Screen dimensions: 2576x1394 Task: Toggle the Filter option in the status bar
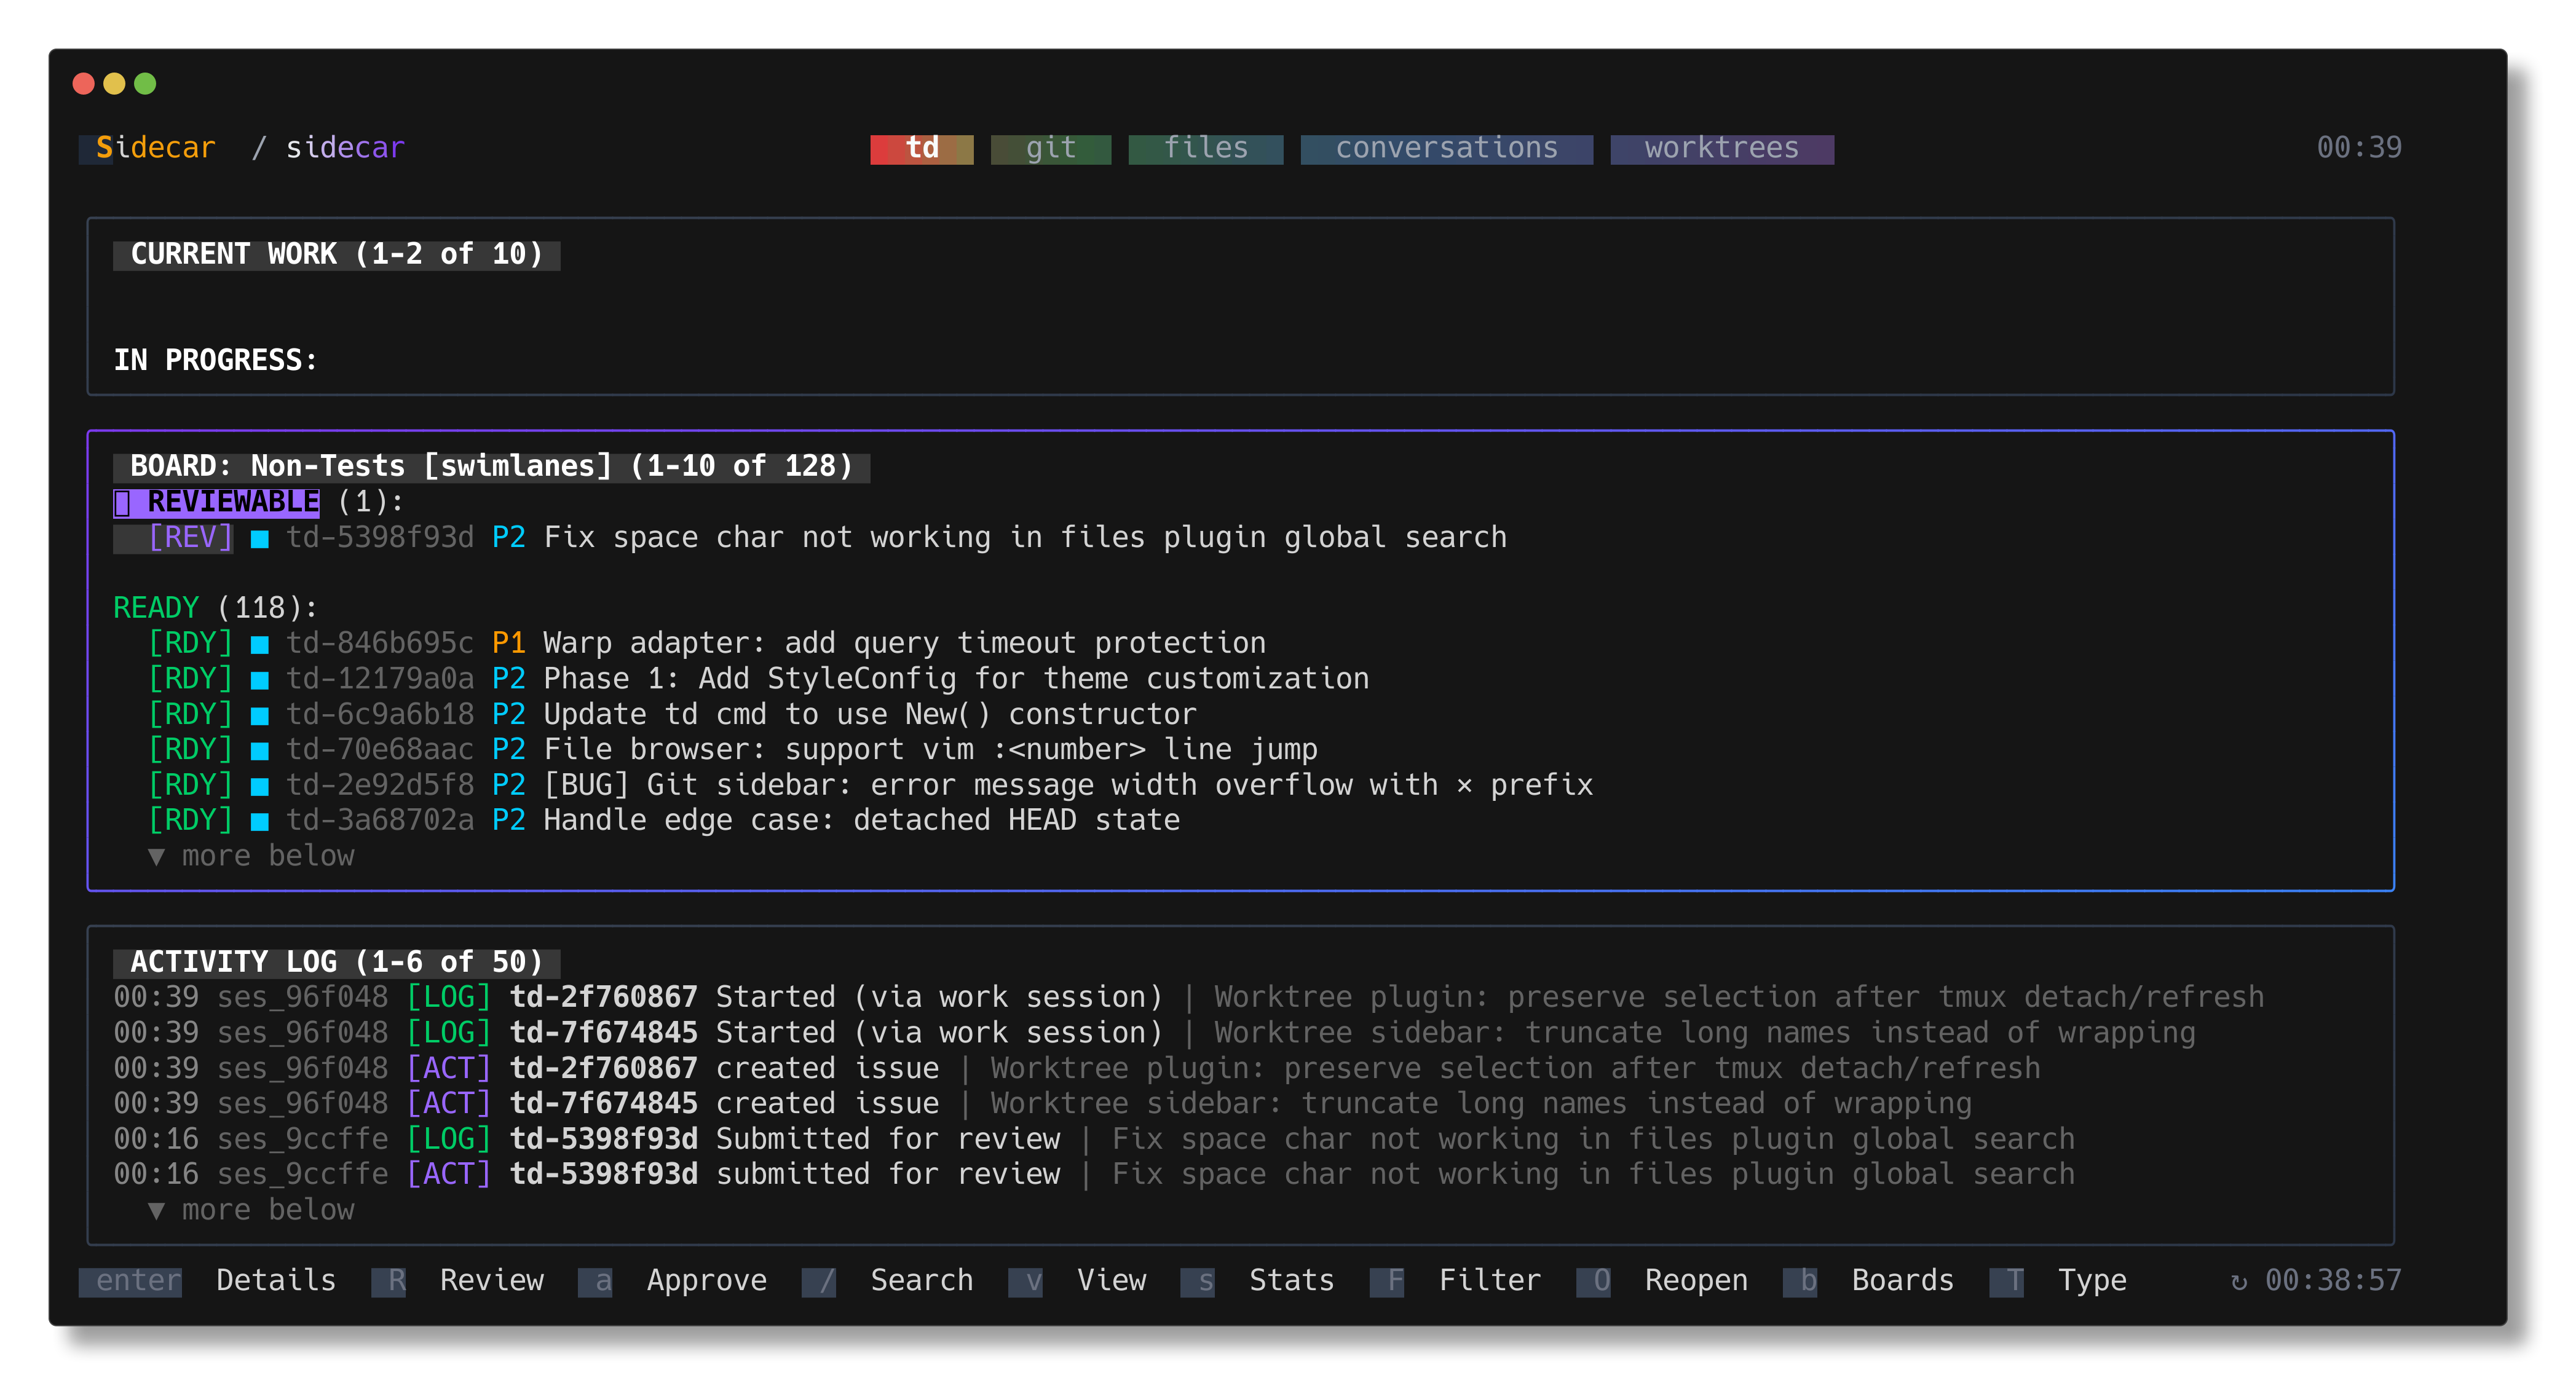(1491, 1281)
